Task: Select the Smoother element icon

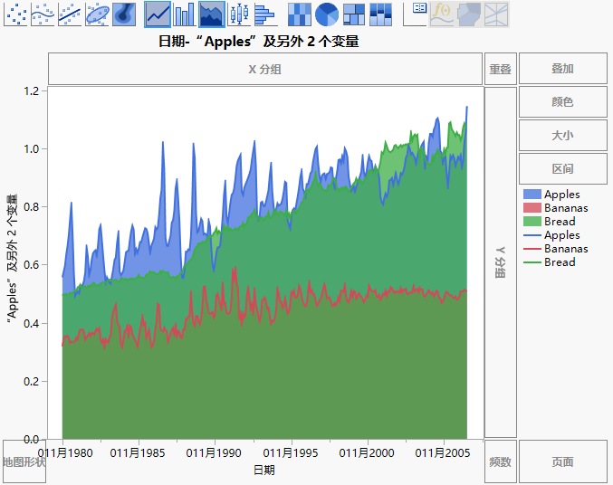Action: [x=43, y=14]
